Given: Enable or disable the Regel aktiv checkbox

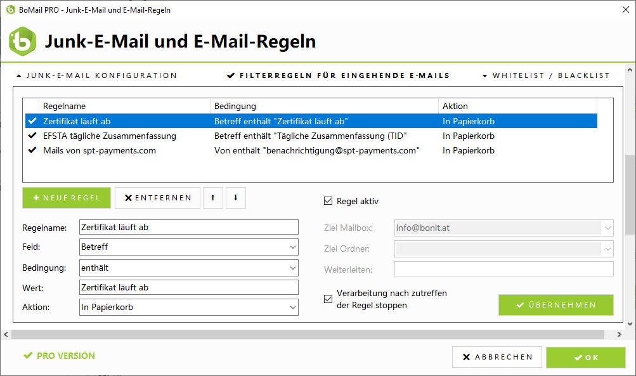Looking at the screenshot, I should (x=328, y=201).
